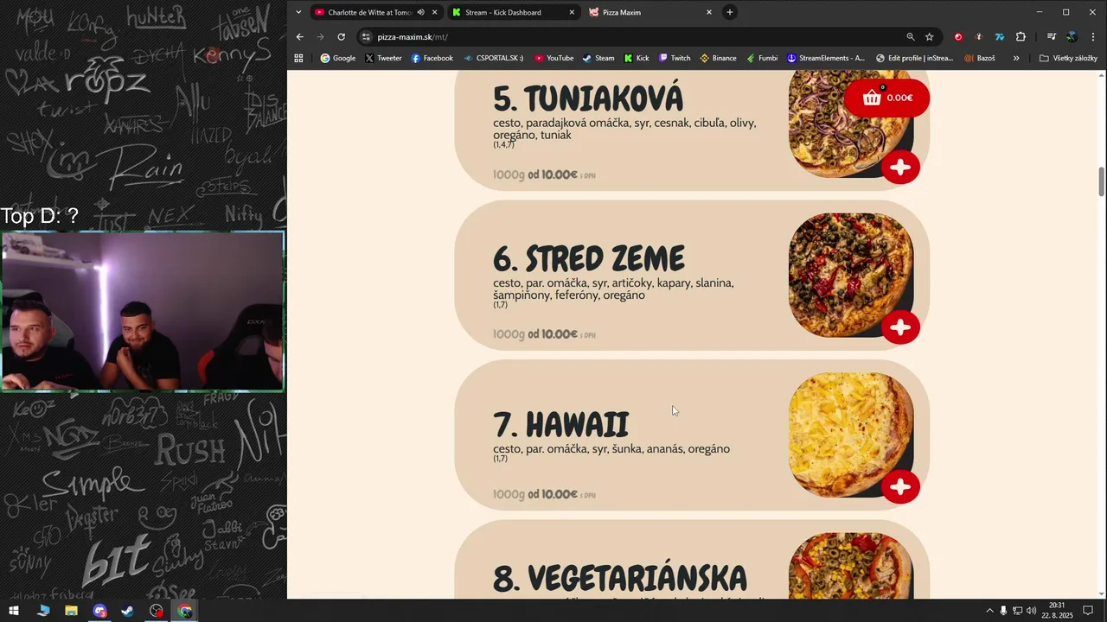The height and width of the screenshot is (622, 1107).
Task: Click the Vegetariánska pizza photo
Action: tap(850, 566)
